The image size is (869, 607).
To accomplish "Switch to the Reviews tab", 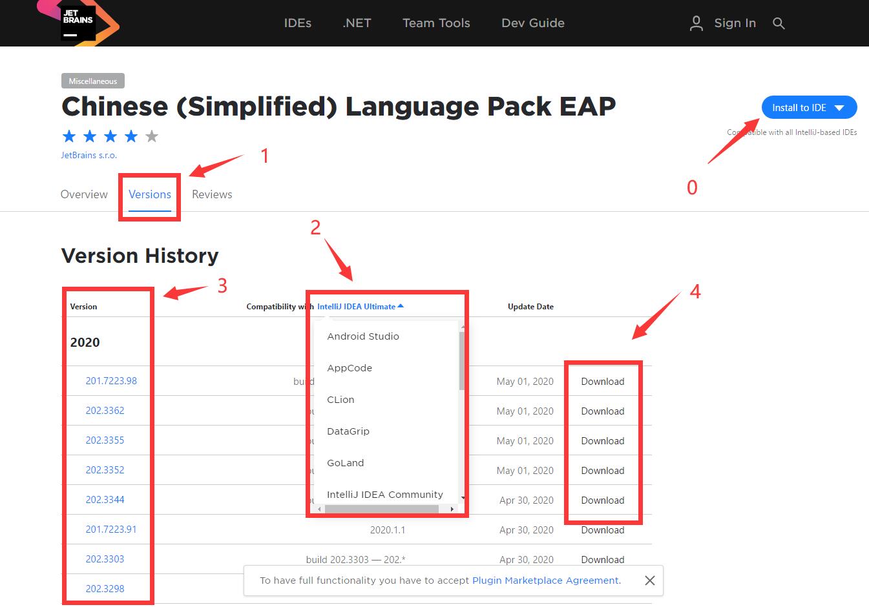I will pos(212,194).
